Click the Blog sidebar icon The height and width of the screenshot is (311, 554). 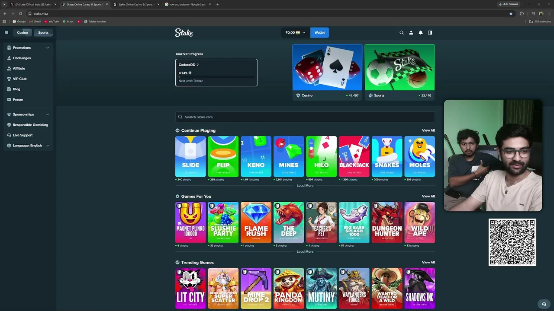tap(9, 89)
